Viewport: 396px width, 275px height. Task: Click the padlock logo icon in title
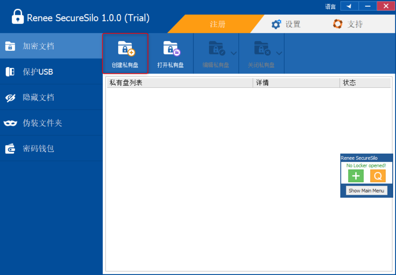pos(18,17)
